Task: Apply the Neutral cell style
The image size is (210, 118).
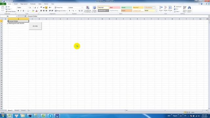Action: pyautogui.click(x=138, y=8)
